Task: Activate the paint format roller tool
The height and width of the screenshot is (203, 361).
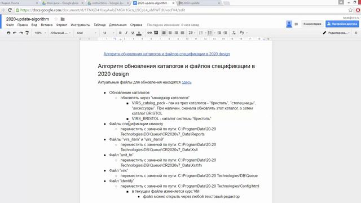Action: click(x=27, y=33)
